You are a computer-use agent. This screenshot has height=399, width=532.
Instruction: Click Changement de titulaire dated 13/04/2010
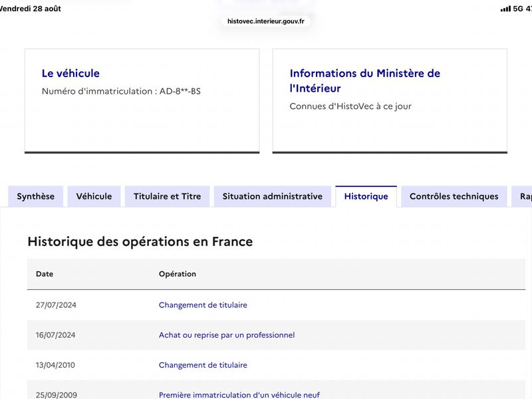click(203, 365)
